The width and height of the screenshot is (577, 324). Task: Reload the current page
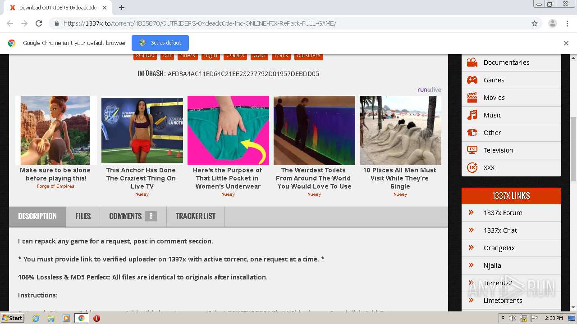point(39,23)
